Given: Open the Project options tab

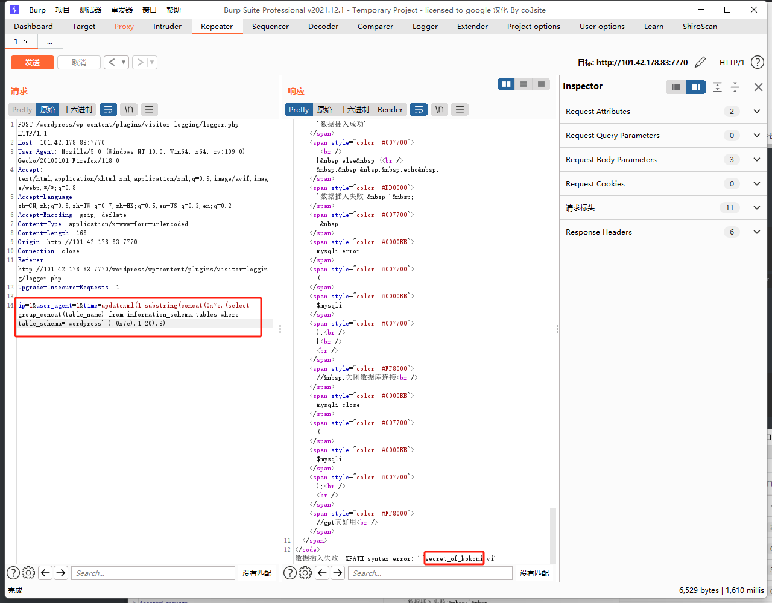Looking at the screenshot, I should pos(534,26).
